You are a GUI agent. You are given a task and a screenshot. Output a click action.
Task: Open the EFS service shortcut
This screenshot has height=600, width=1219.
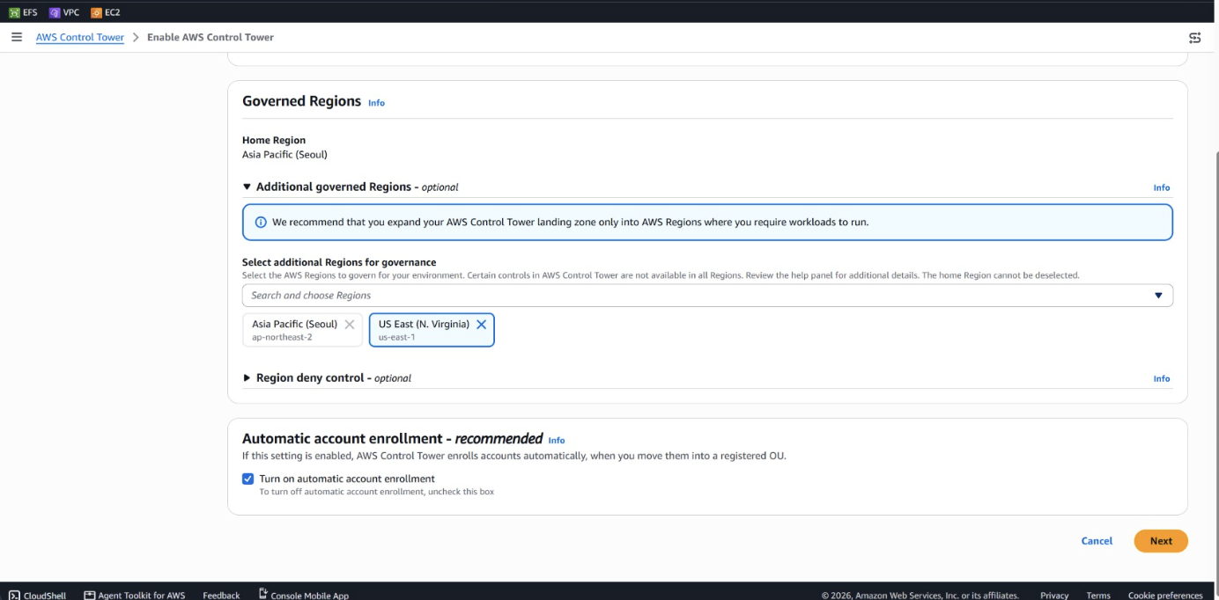point(23,12)
